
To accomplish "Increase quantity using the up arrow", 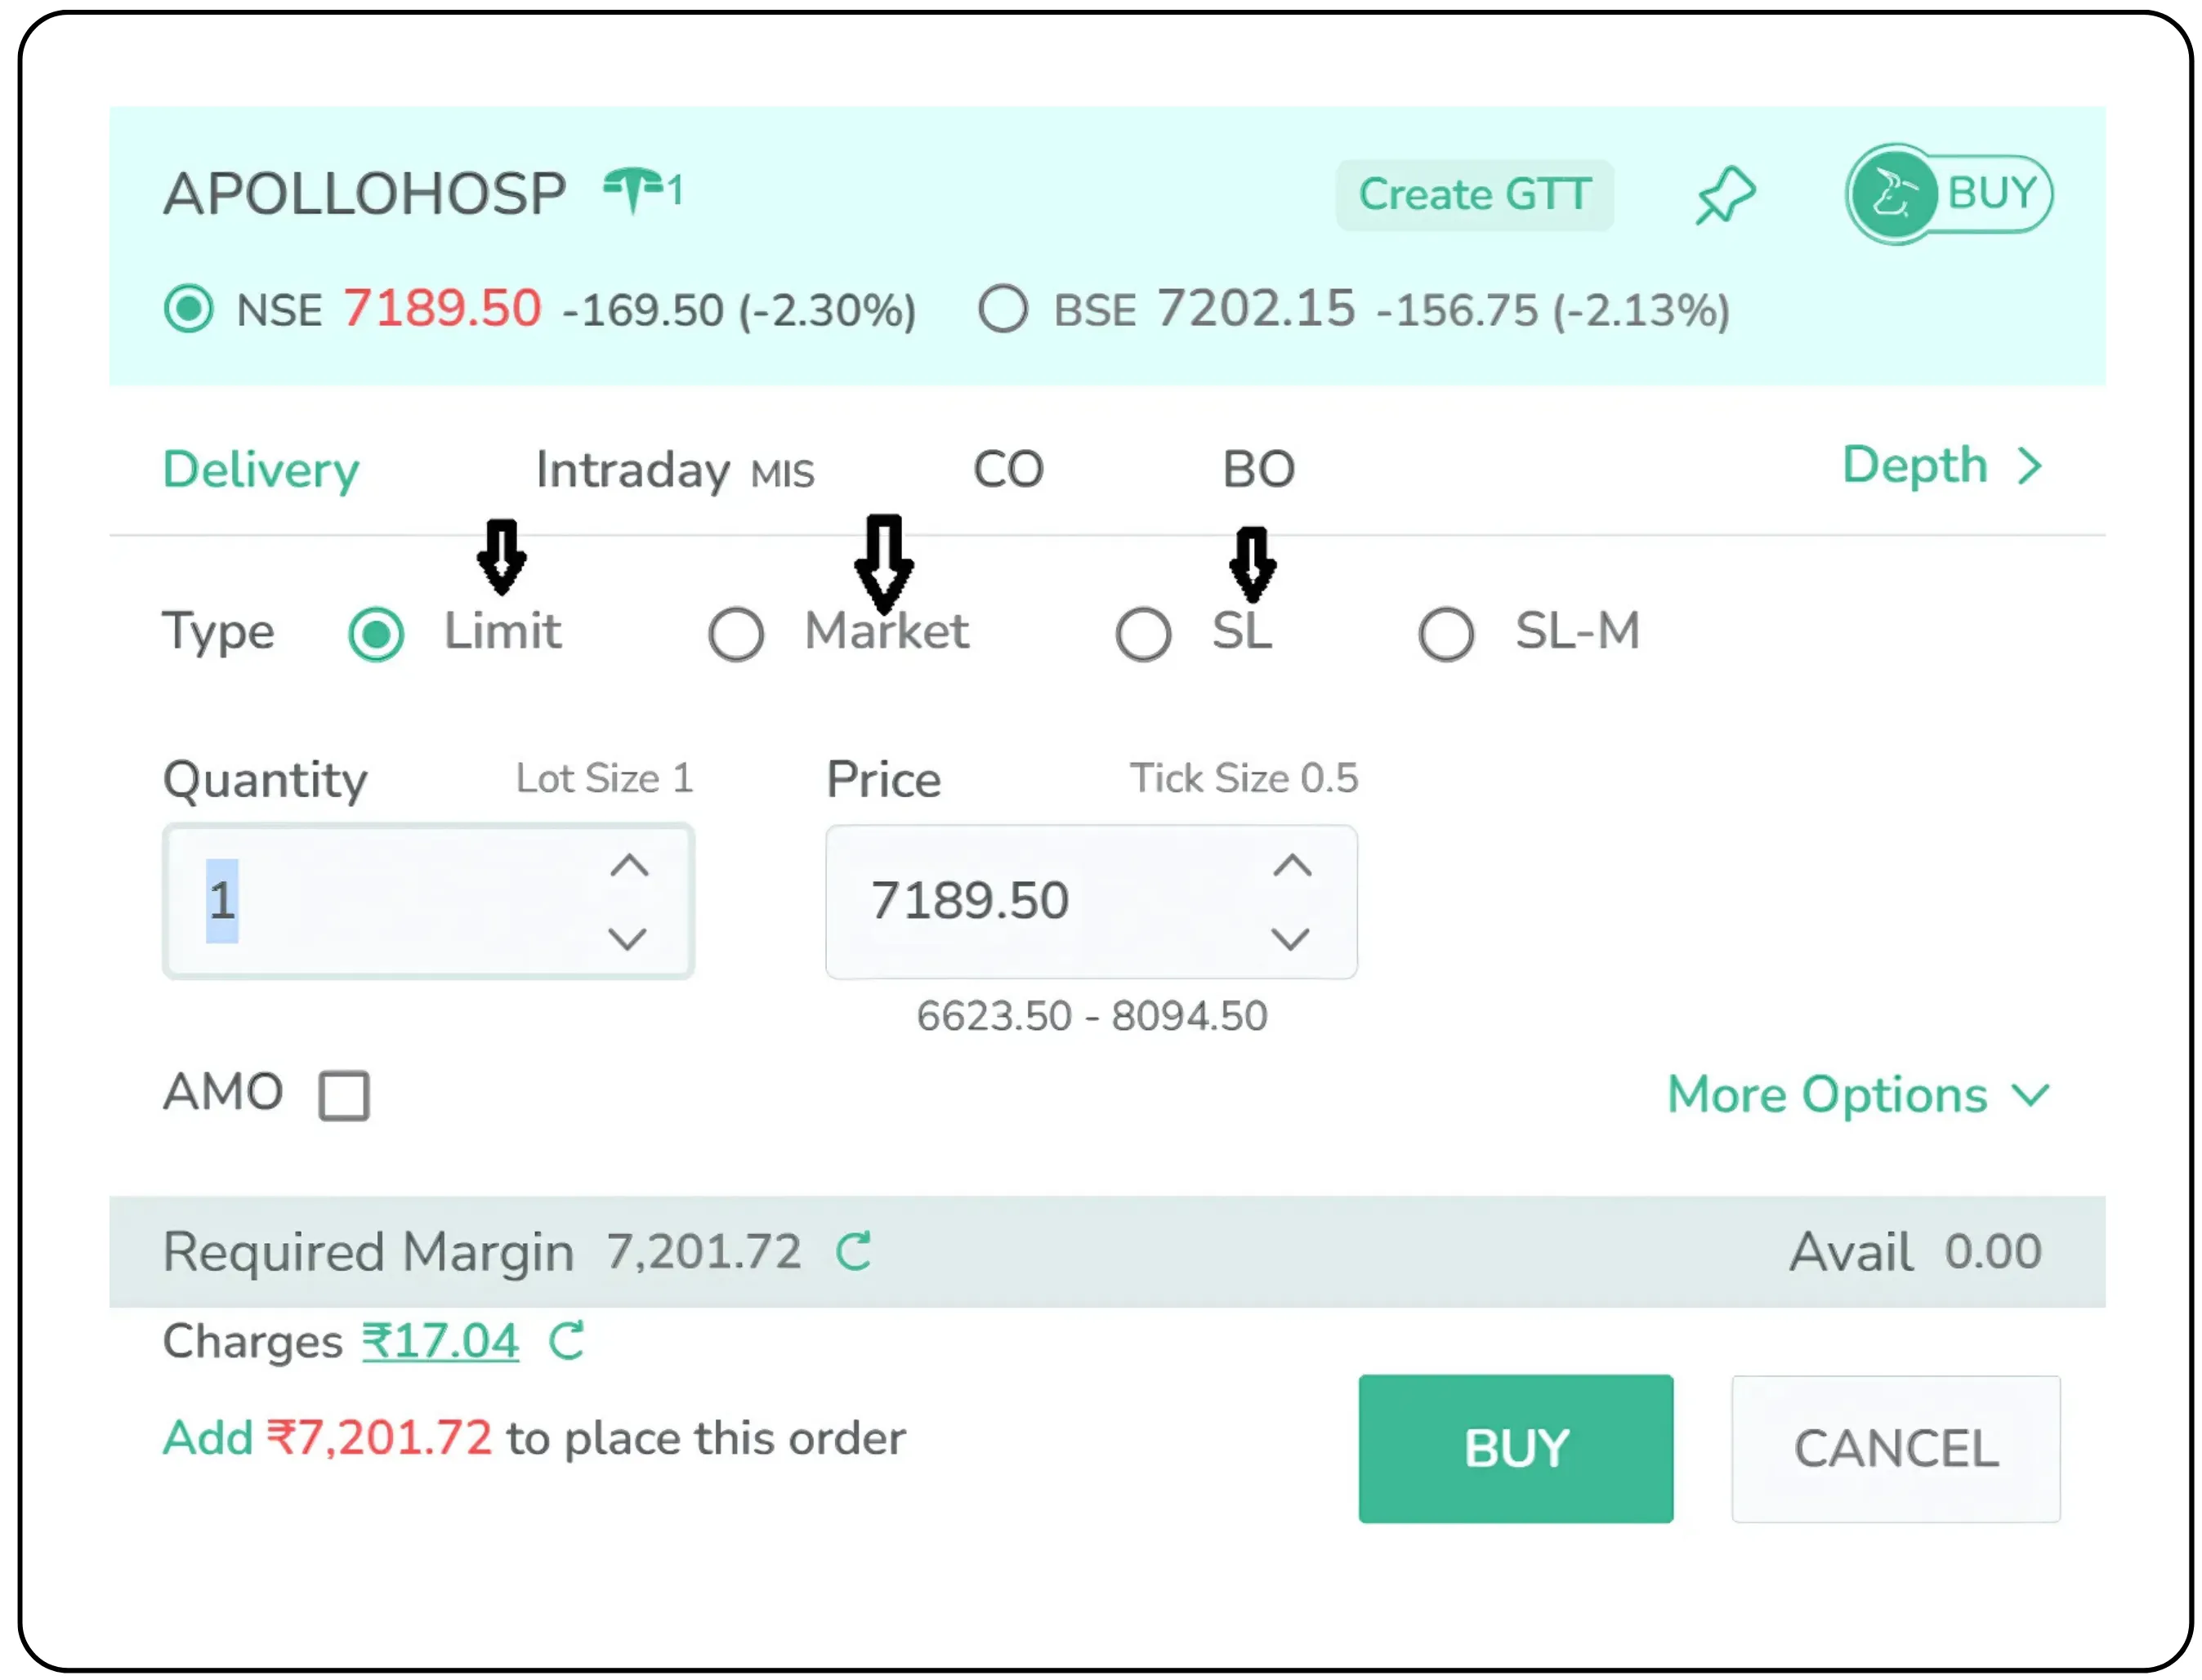I will (x=628, y=866).
